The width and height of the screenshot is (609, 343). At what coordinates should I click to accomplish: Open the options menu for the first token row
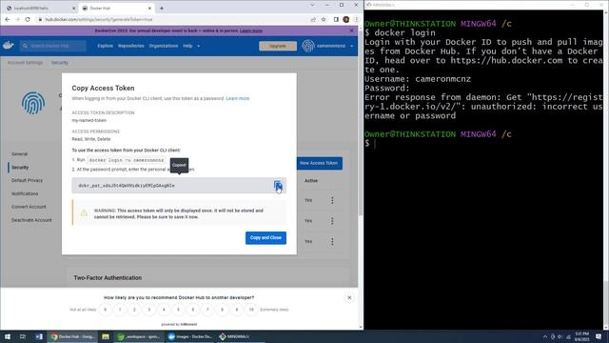point(332,200)
